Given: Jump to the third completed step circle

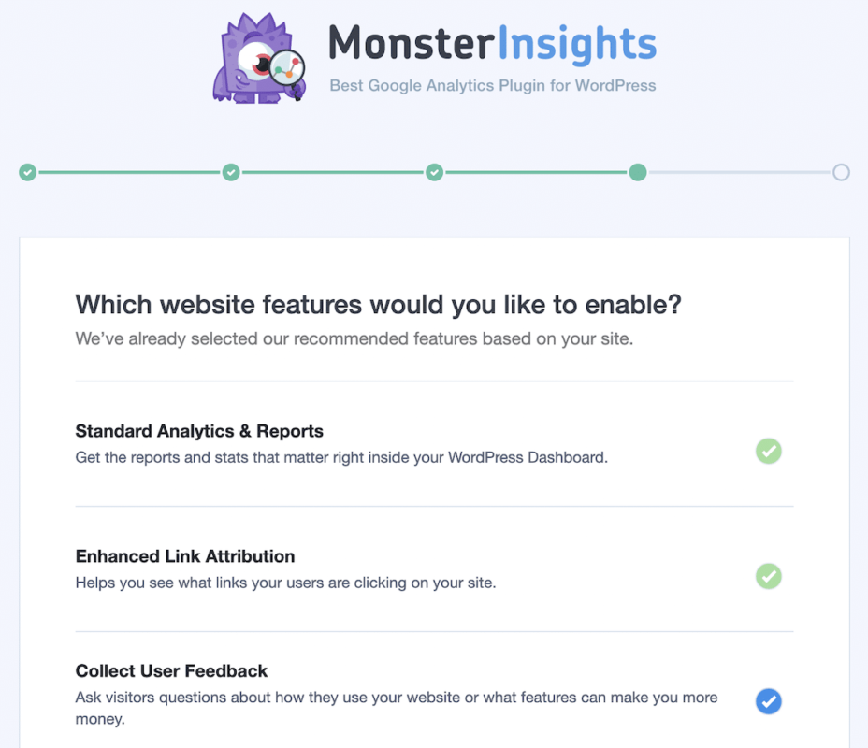Looking at the screenshot, I should pyautogui.click(x=435, y=173).
